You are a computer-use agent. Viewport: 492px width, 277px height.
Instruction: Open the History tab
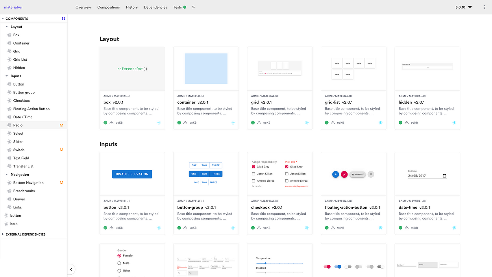(132, 7)
